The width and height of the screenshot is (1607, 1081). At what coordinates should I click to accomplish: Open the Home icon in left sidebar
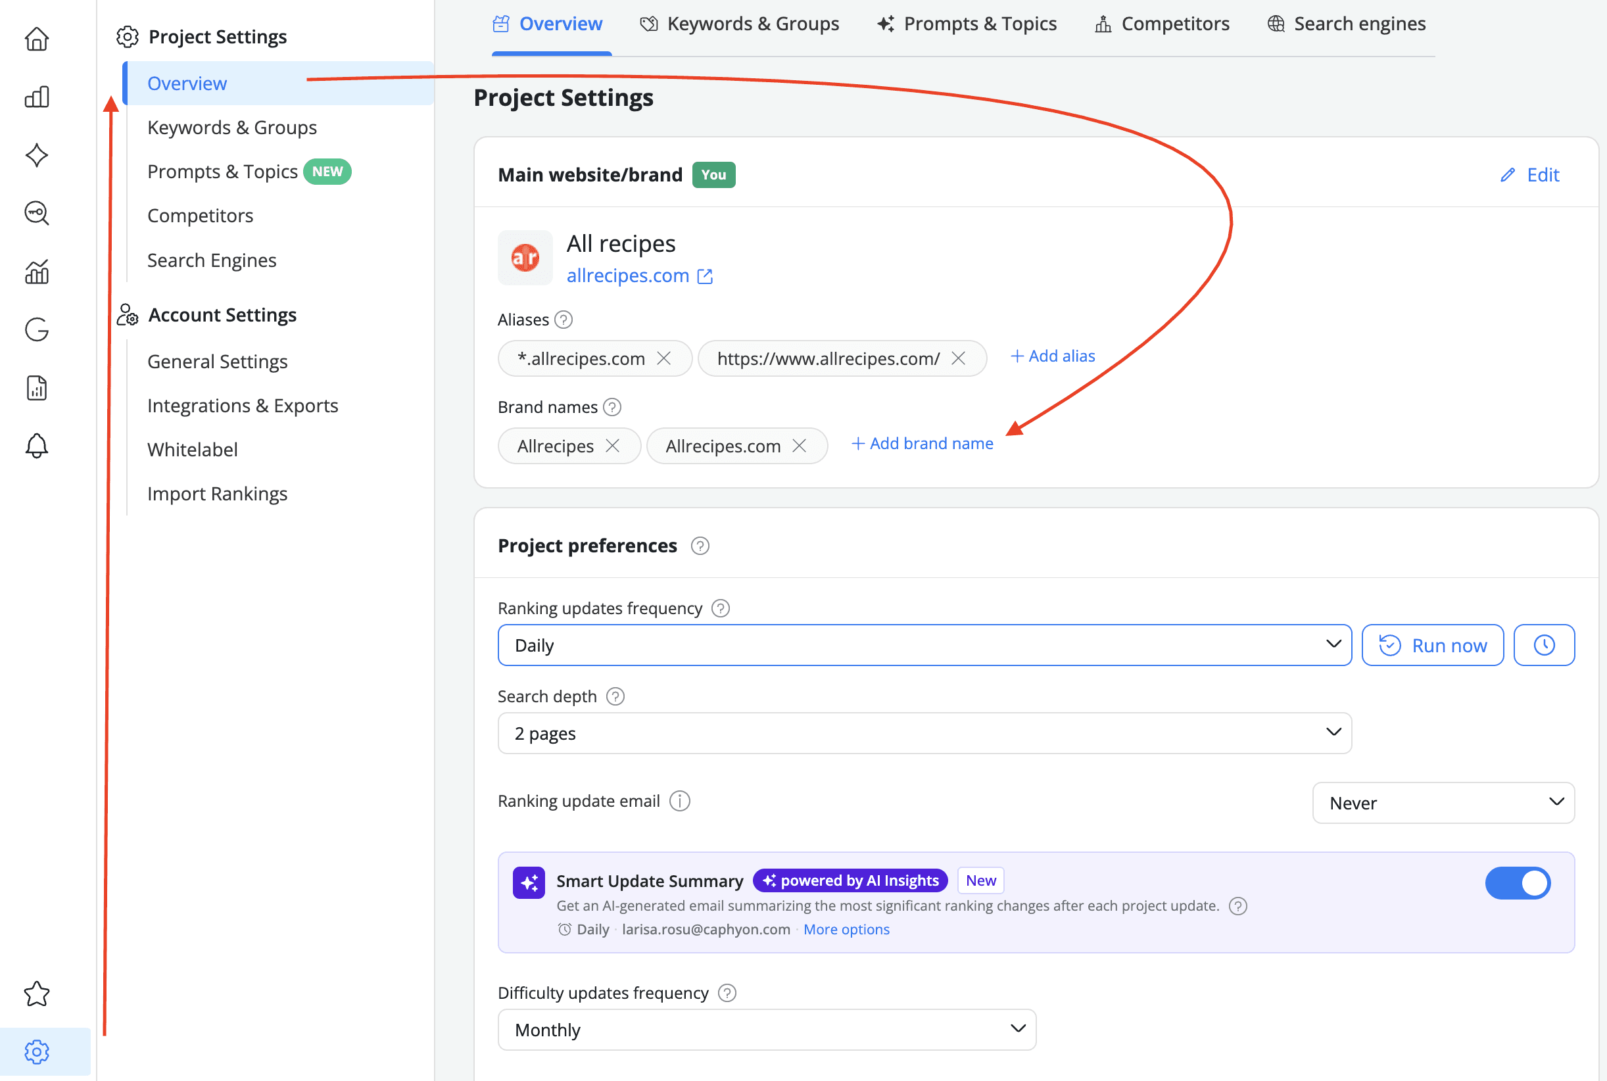click(x=37, y=39)
